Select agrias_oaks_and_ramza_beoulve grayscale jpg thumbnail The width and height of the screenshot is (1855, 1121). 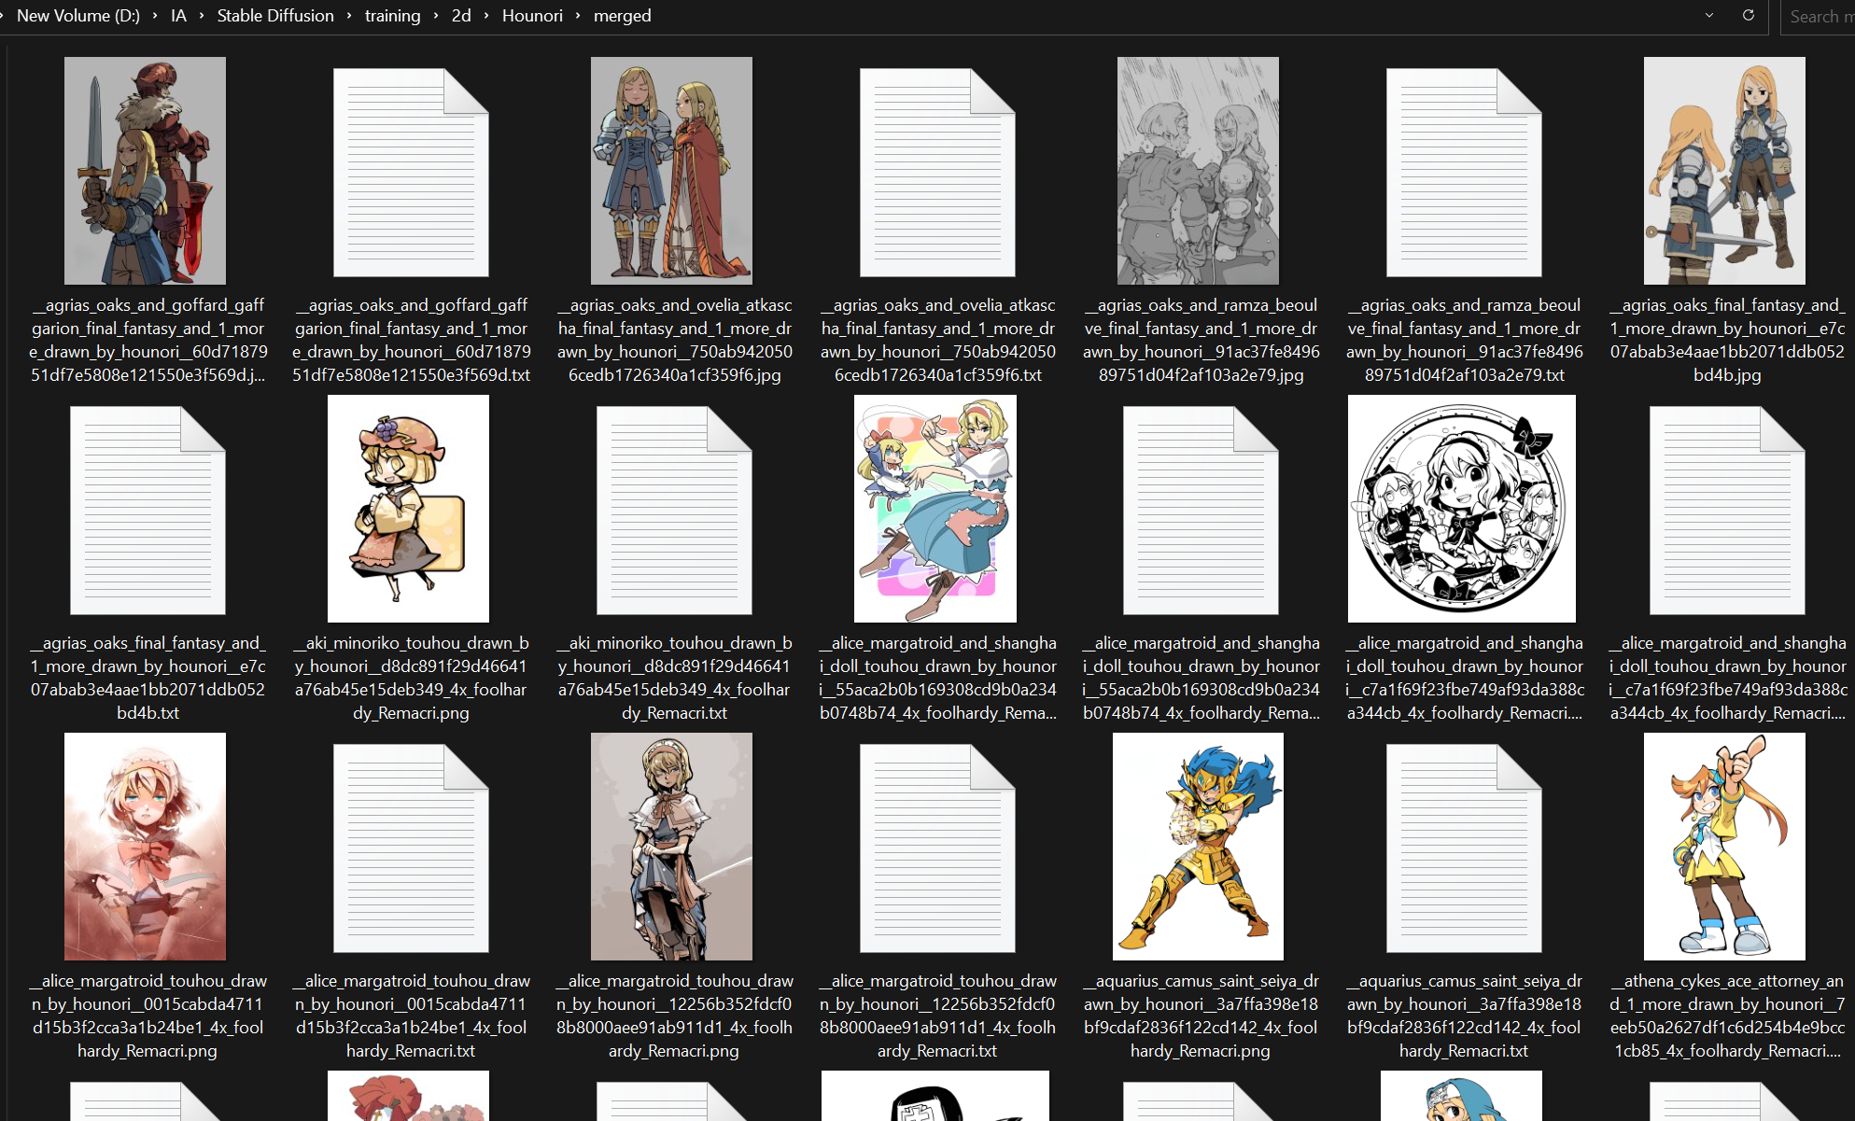coord(1198,171)
